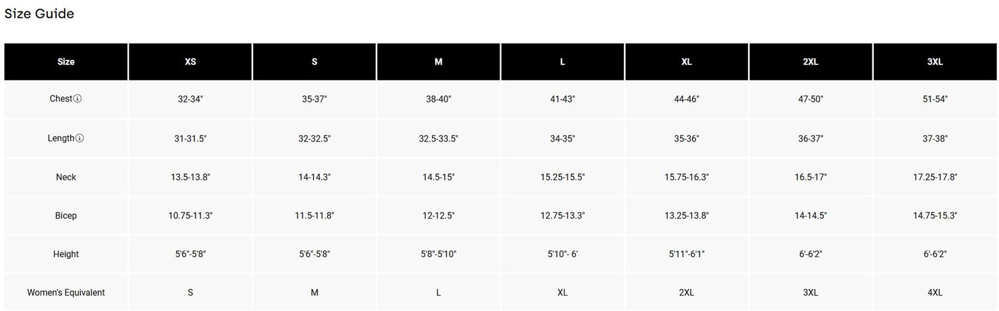
Task: Click the Height row label
Action: [66, 255]
